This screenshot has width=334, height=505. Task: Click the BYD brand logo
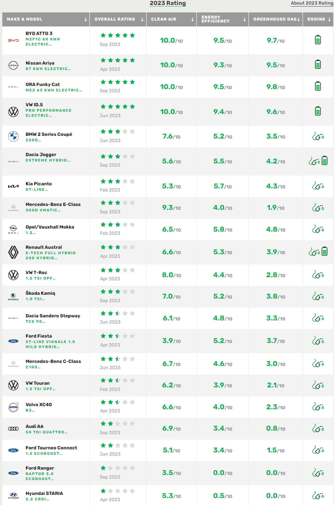click(13, 40)
